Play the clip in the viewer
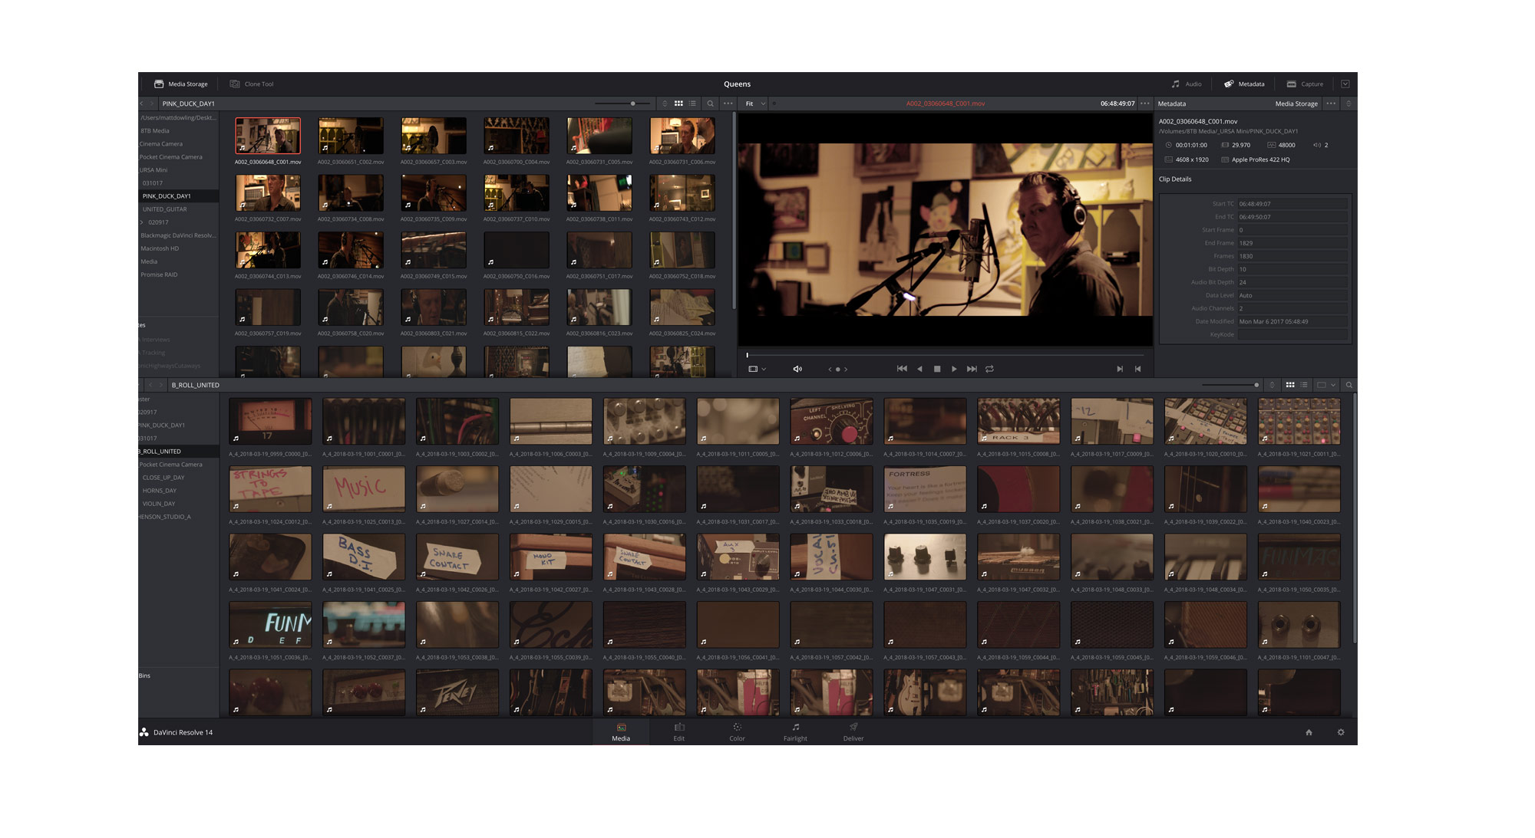The height and width of the screenshot is (838, 1535). 954,369
